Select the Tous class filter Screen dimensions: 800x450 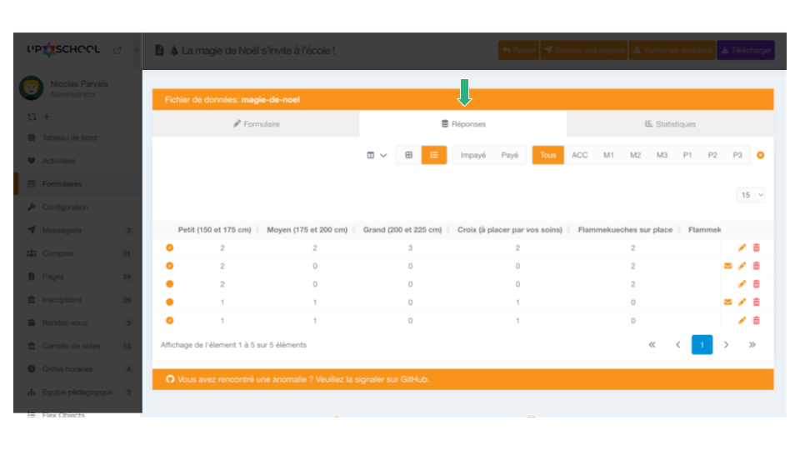[548, 155]
